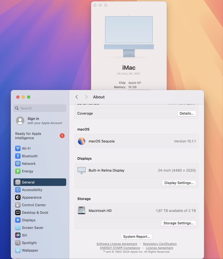The image size is (223, 259).
Task: Go forward with the right chevron
Action: click(x=86, y=97)
